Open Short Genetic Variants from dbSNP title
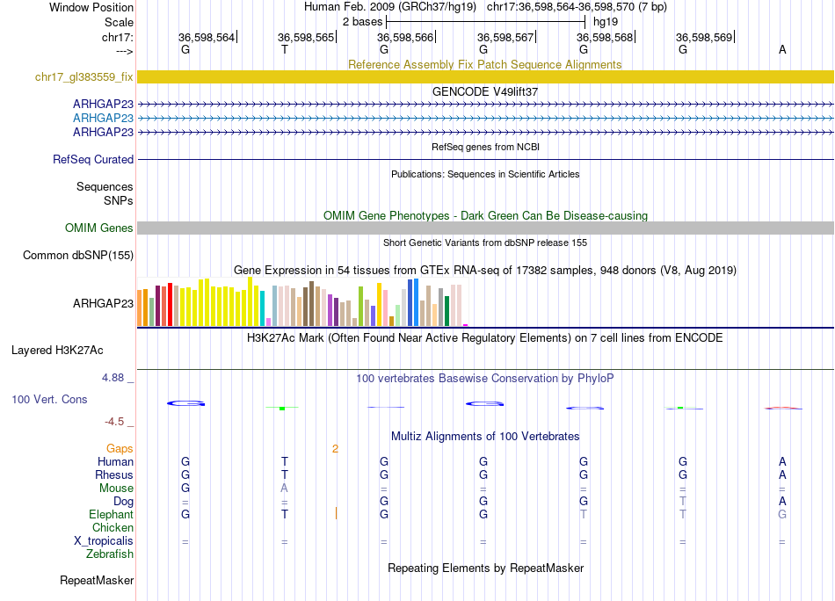 coord(485,243)
